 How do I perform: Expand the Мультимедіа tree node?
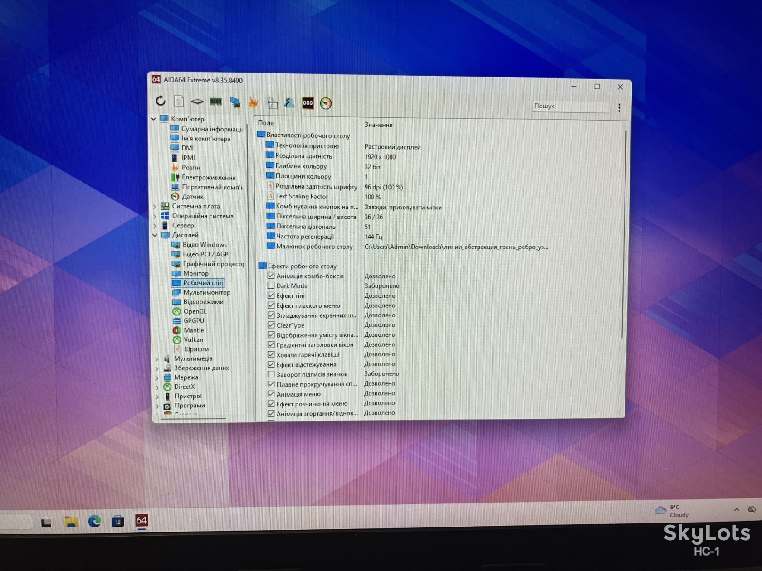pos(157,358)
